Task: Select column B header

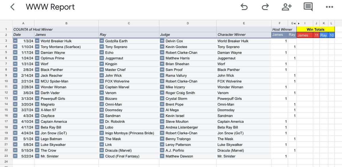Action: tap(66, 23)
